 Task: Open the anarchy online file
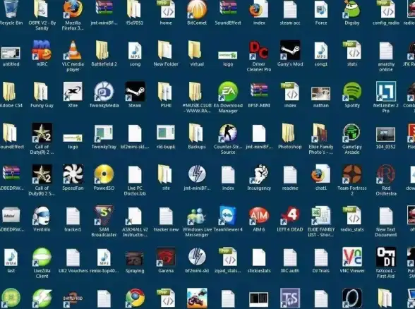(x=386, y=51)
